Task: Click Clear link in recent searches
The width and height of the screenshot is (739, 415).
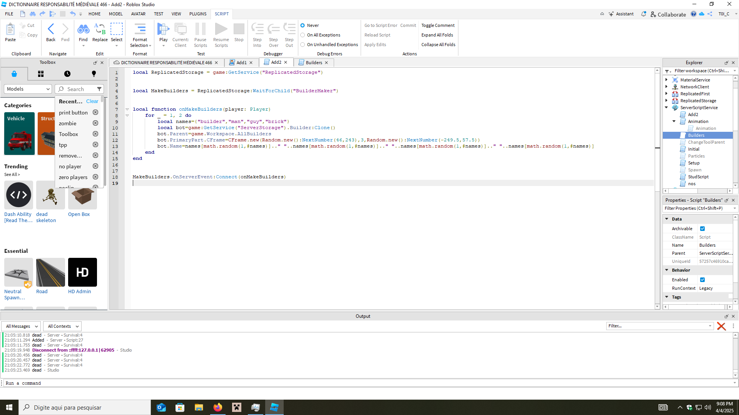Action: 92,101
